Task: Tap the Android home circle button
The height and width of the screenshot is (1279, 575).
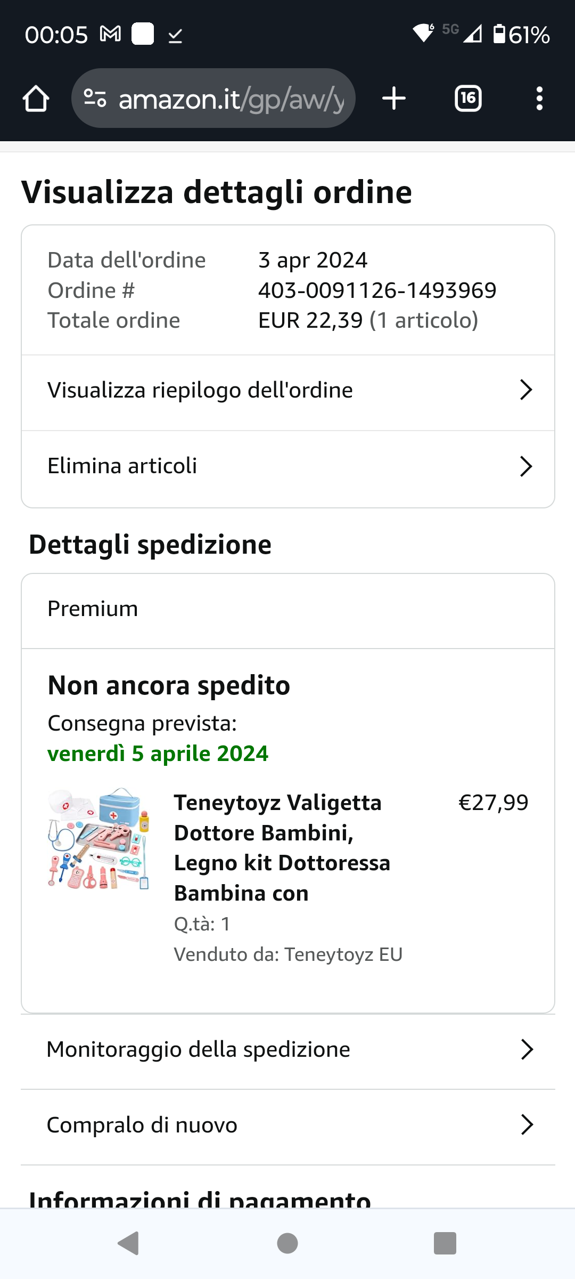Action: [287, 1243]
